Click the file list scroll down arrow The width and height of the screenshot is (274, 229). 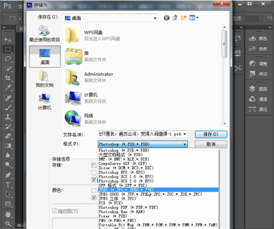pos(225,124)
